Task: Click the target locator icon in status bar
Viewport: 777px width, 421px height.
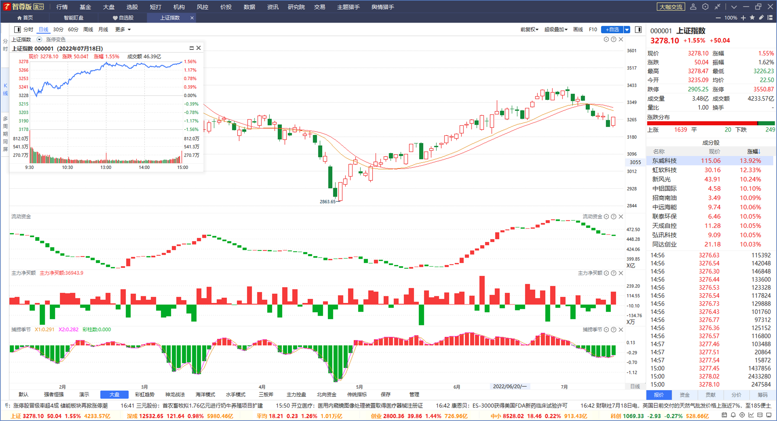Action: (x=742, y=415)
